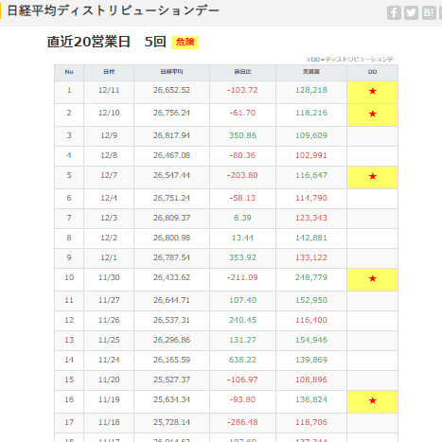Select the volume value 136,824
The height and width of the screenshot is (442, 442).
[311, 399]
